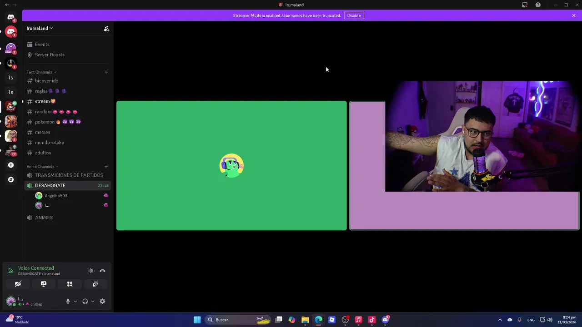The image size is (582, 327).
Task: Select the server icon with badge 22
Action: coord(11,150)
